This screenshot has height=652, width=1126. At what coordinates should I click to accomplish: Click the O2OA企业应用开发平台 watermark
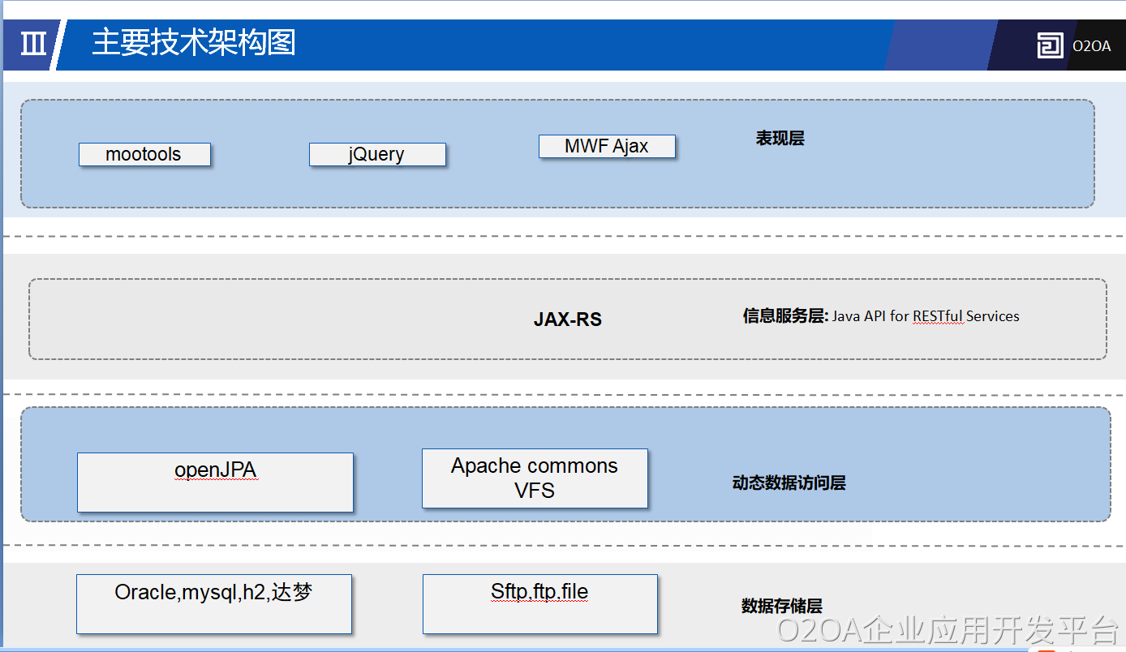coord(948,630)
